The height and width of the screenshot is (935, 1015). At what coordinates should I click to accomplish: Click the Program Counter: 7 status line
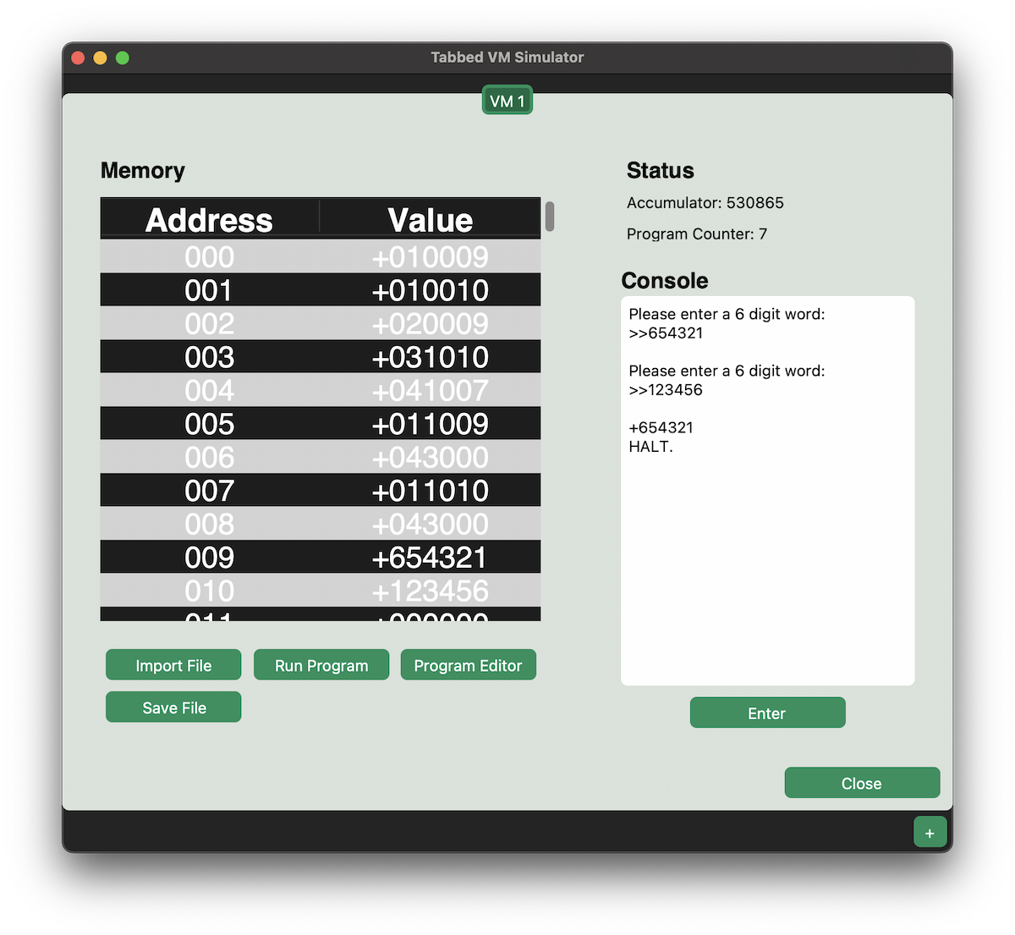(697, 234)
